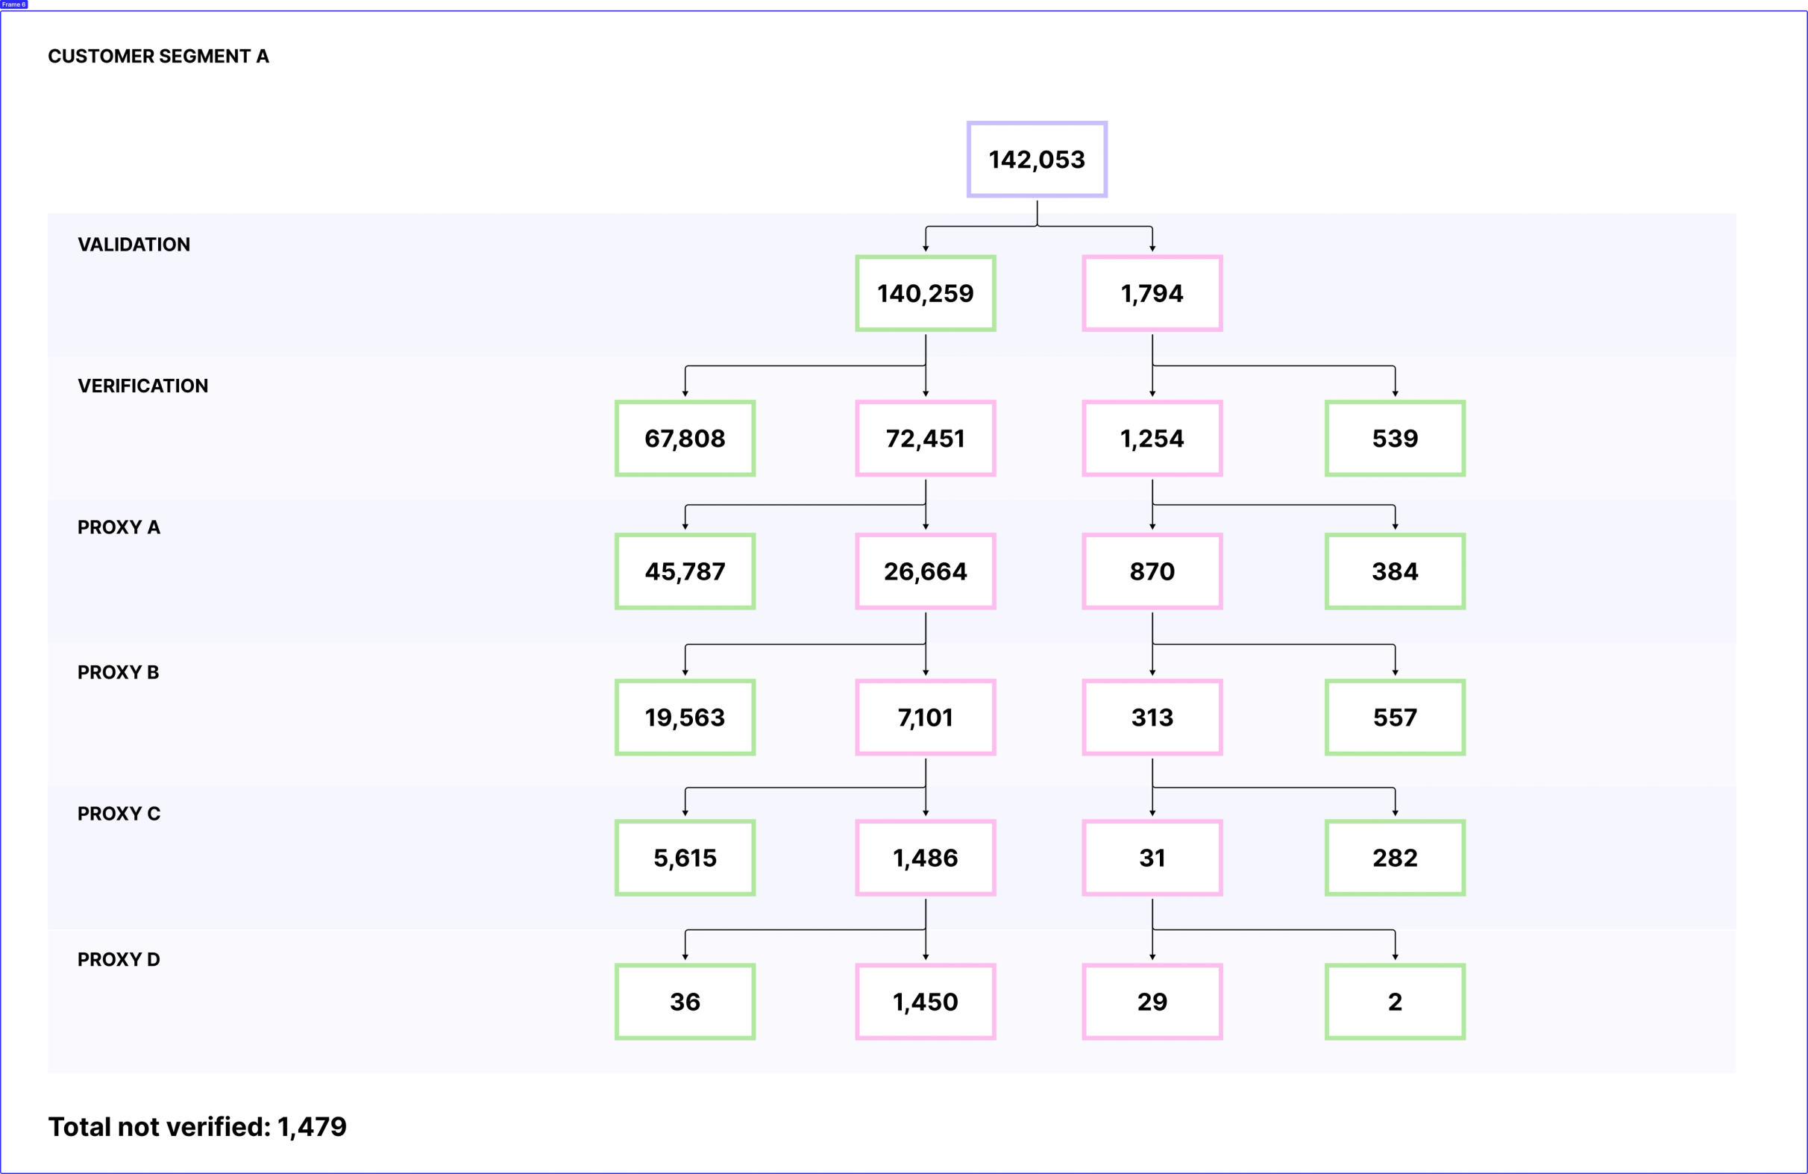The height and width of the screenshot is (1174, 1808).
Task: Select the green 384 node
Action: (x=1394, y=571)
